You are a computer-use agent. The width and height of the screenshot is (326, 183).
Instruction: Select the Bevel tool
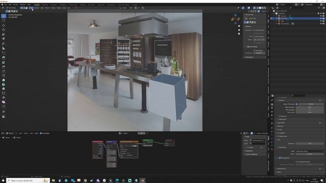coord(4,67)
